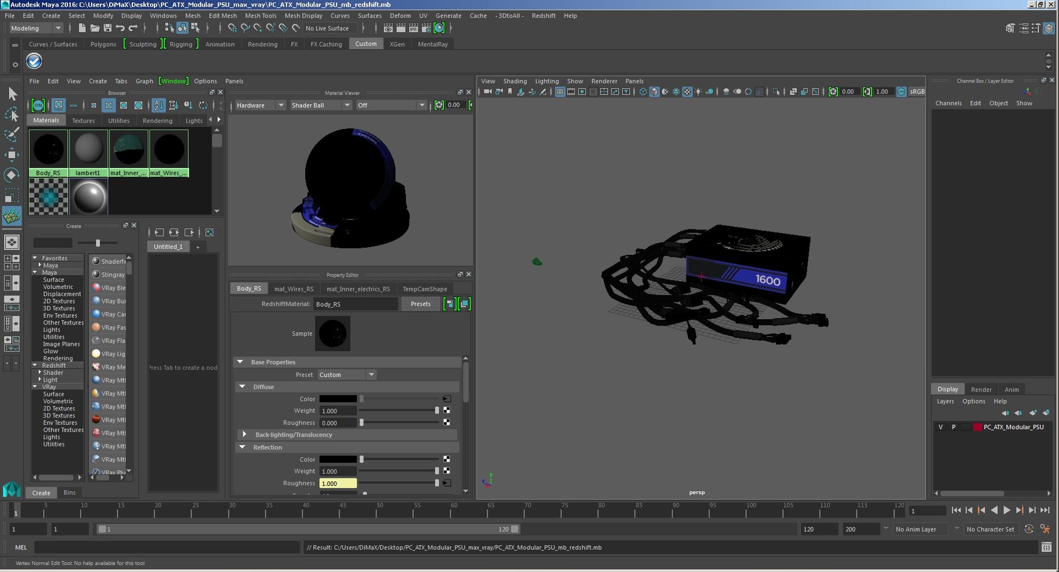Select the Body_RS material thumbnail
The image size is (1059, 572).
pos(49,153)
